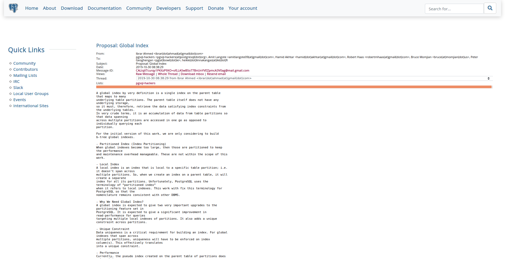
Task: Open the Download menu item
Action: click(x=72, y=8)
